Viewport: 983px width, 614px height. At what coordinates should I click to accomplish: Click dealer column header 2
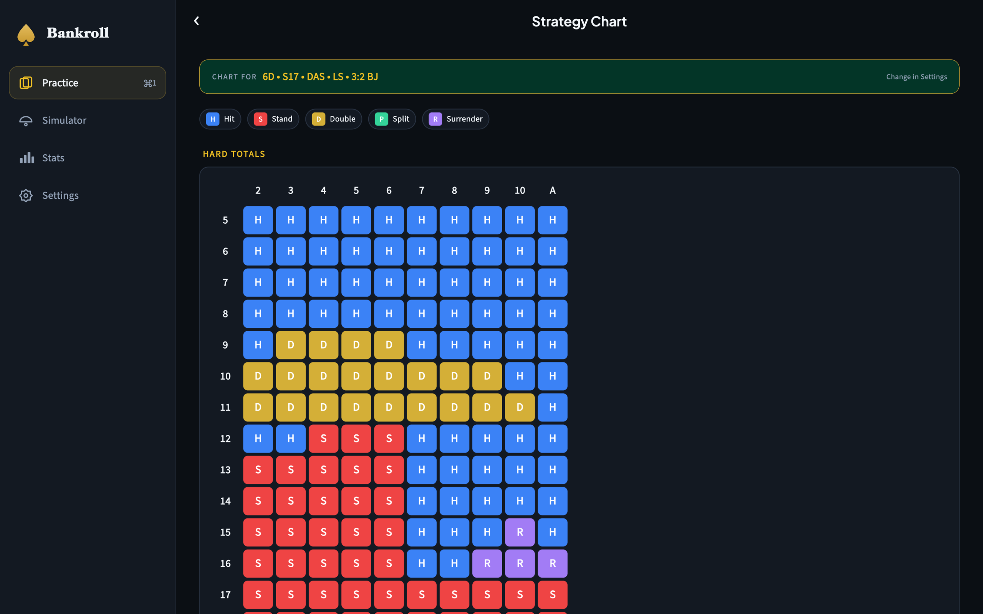point(258,190)
